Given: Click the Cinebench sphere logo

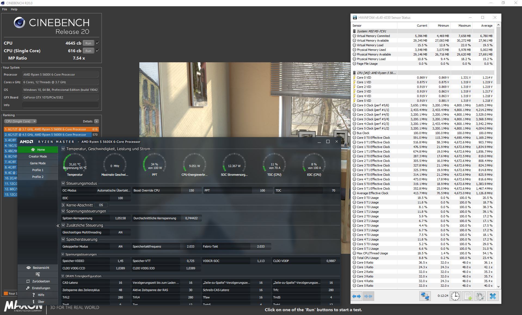Looking at the screenshot, I should (19, 23).
